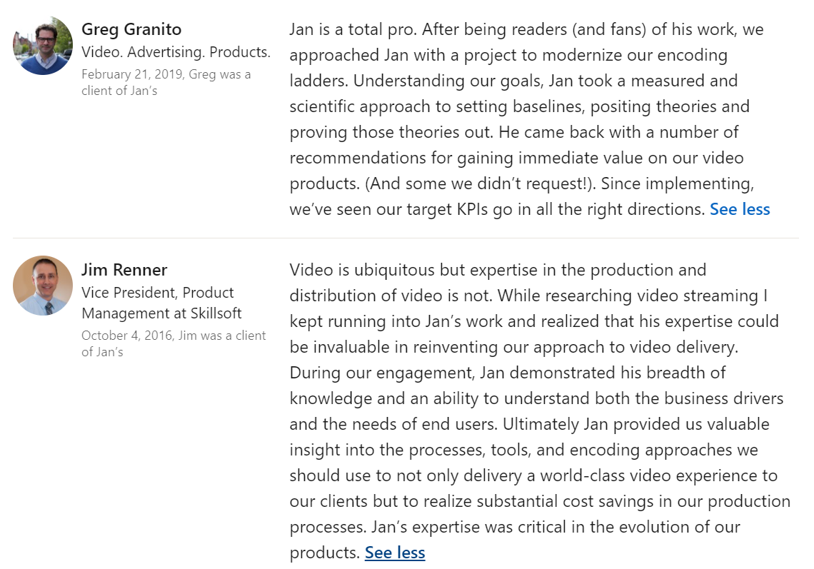Visit Greg Granito's profile via his name
Viewport: 814px width, 569px height.
[131, 29]
